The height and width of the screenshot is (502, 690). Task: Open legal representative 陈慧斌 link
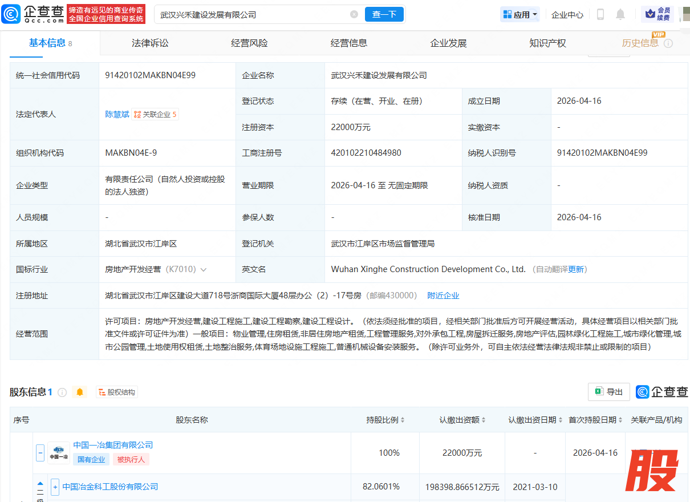[x=117, y=114]
